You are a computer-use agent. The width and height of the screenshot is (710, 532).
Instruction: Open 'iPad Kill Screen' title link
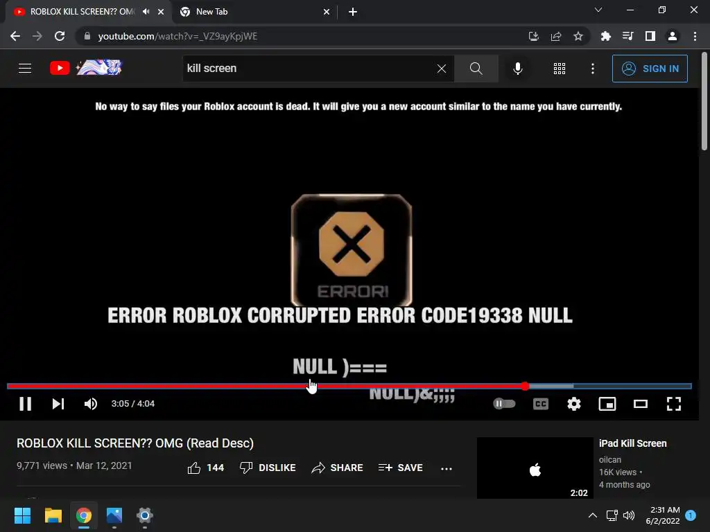click(632, 443)
